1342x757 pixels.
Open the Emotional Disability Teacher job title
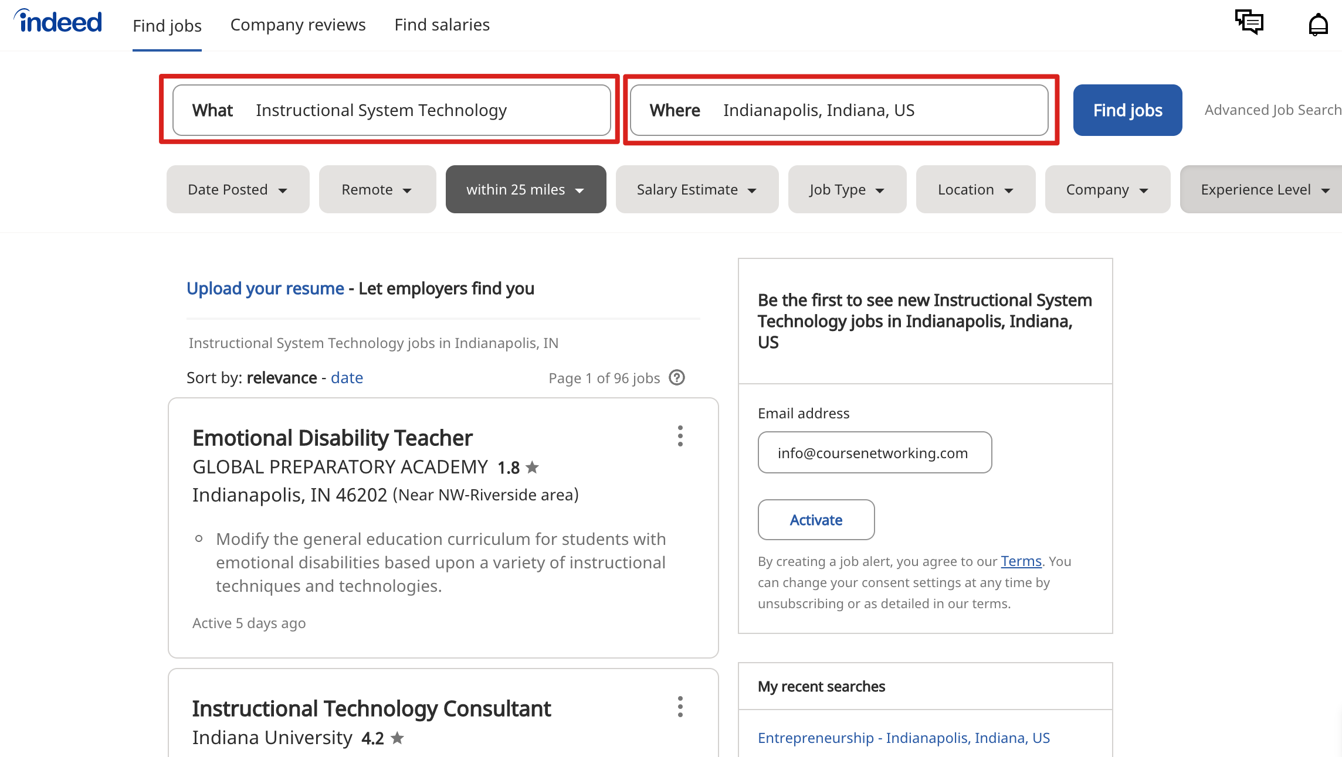[332, 438]
